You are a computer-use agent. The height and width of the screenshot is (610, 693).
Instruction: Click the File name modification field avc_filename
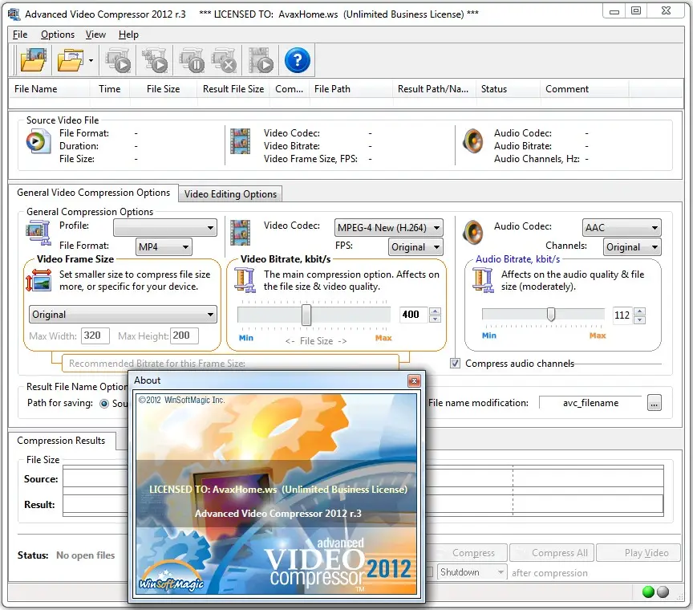pyautogui.click(x=591, y=403)
